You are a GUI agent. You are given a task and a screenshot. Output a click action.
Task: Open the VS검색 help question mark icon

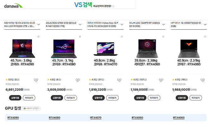click(x=113, y=6)
